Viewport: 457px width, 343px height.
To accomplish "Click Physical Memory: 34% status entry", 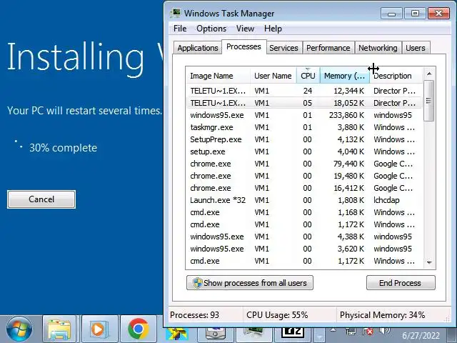I will (x=383, y=315).
